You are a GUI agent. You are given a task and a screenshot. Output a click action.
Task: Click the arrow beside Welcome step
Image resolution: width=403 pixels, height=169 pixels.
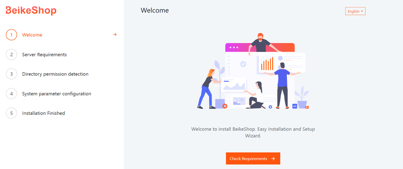[x=115, y=34]
